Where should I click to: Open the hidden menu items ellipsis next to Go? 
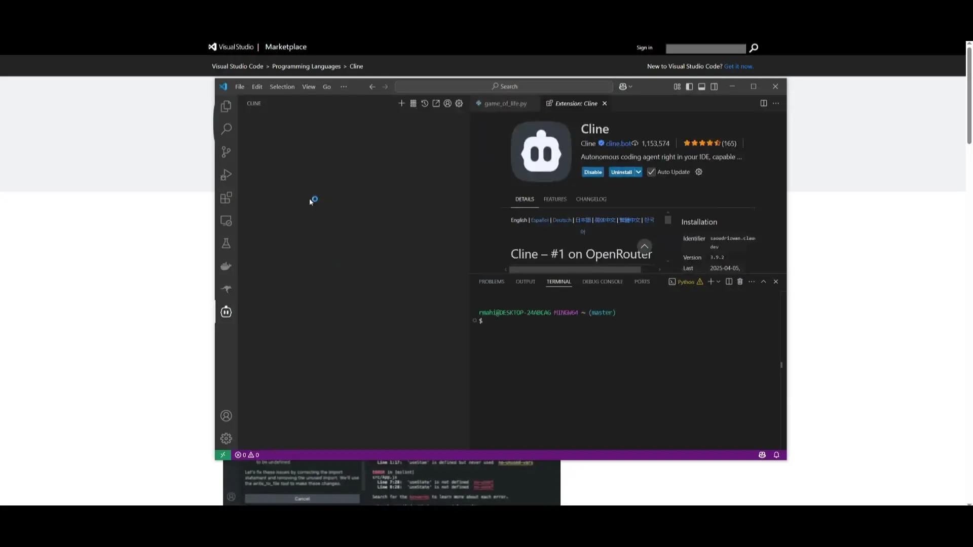tap(344, 87)
